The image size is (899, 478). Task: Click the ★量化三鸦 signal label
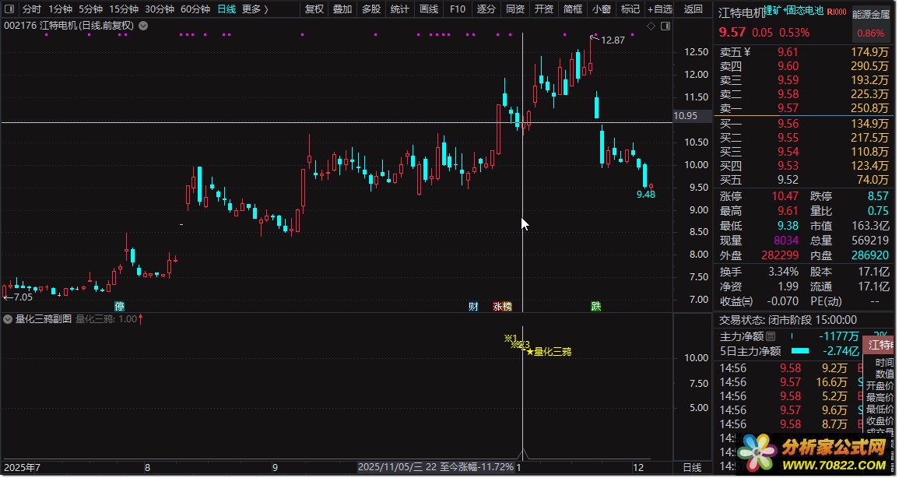click(x=549, y=352)
